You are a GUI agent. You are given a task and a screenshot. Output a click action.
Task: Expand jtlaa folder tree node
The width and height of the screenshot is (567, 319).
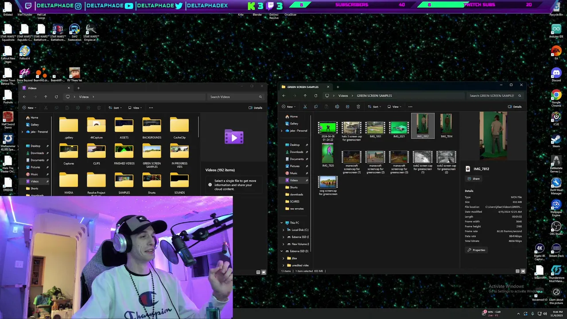[283, 258]
